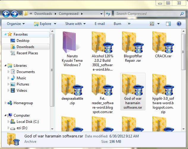Expand the Documents library

tap(8, 72)
